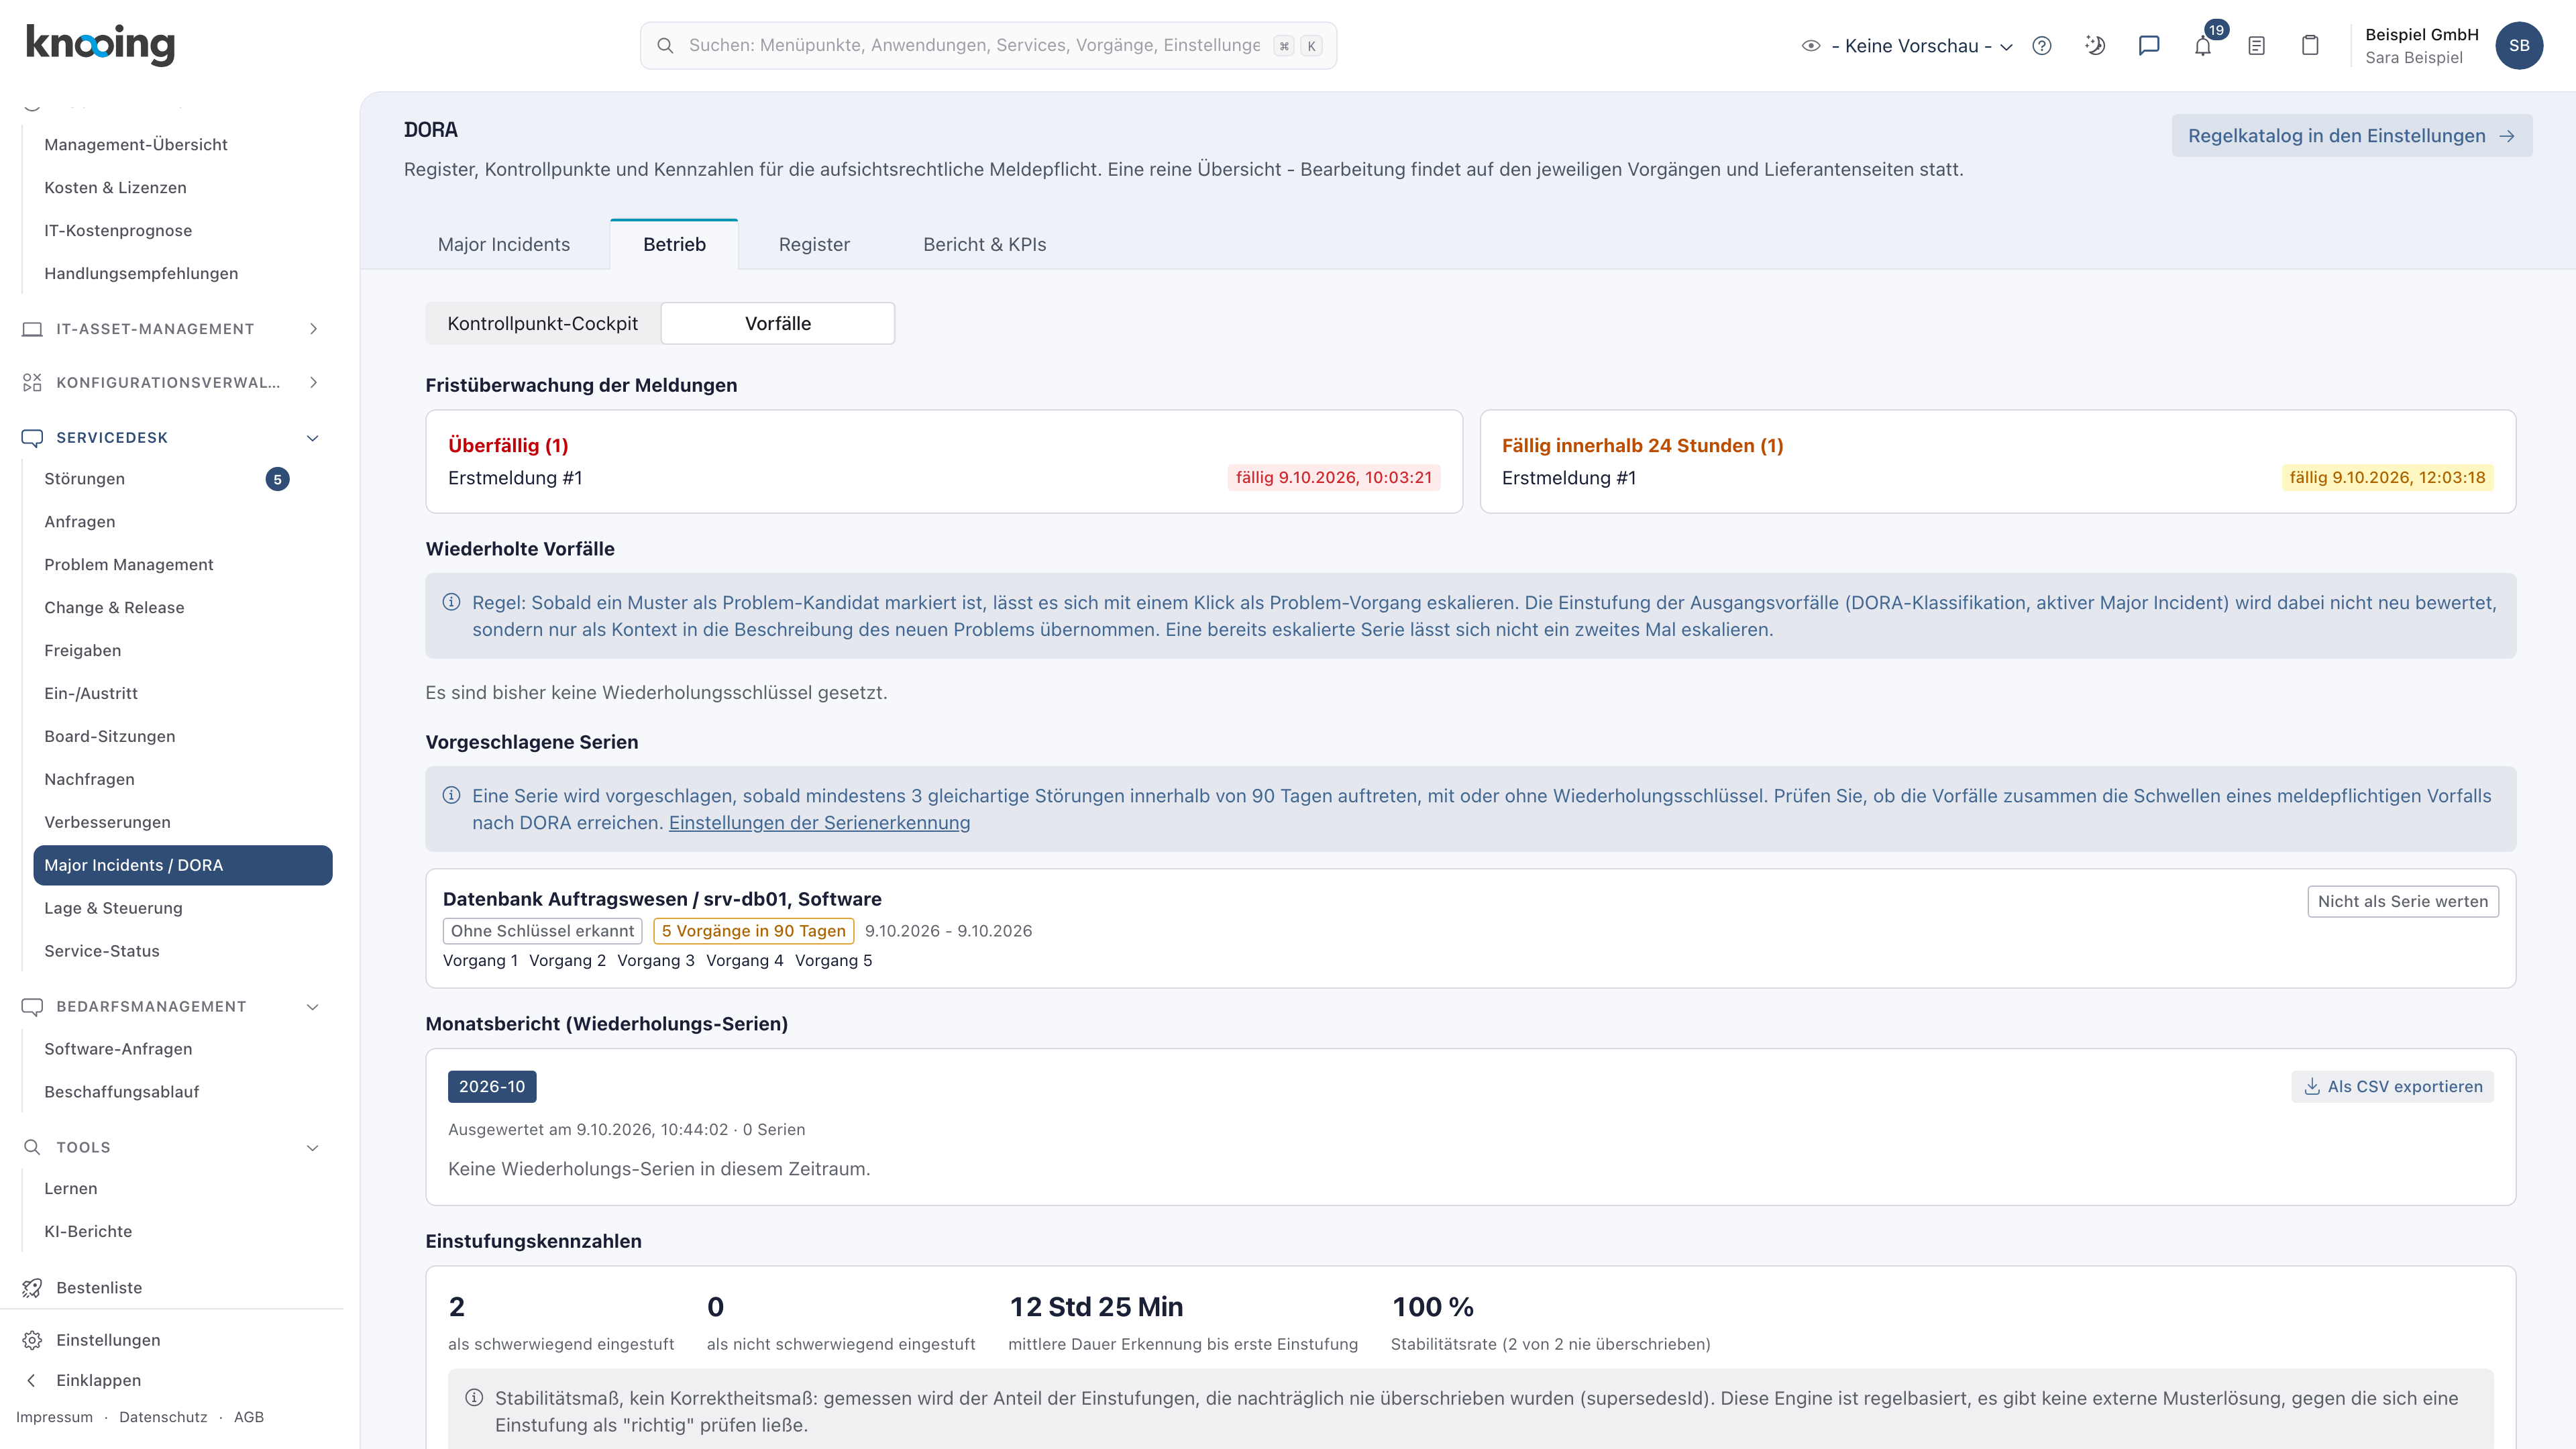Screen dimensions: 2576x1449
Task: Click the SB user avatar
Action: click(x=2519, y=46)
